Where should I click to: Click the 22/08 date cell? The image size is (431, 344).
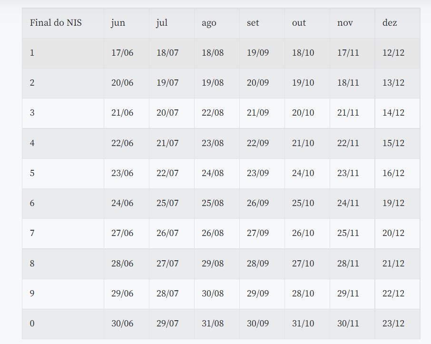pos(213,113)
